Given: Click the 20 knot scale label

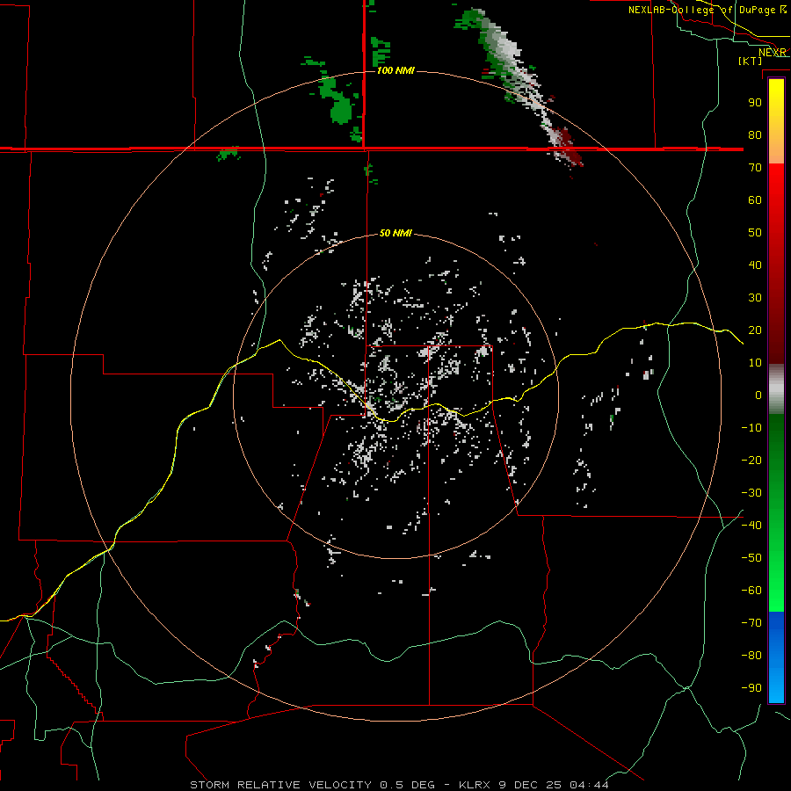Looking at the screenshot, I should [755, 330].
